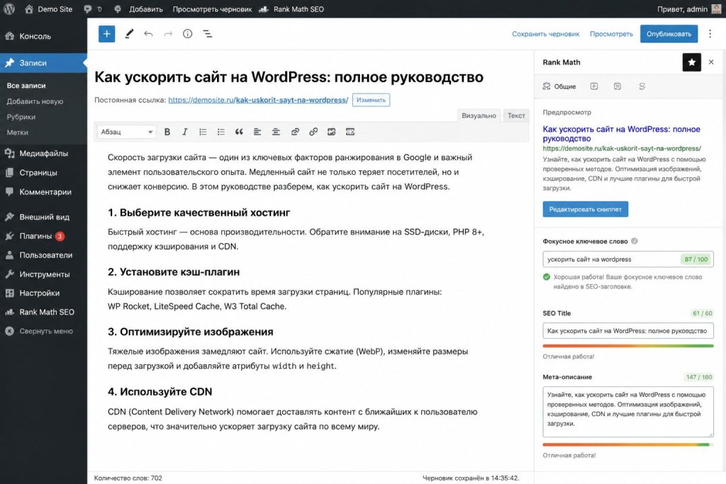
Task: Open Инструменты in the sidebar
Action: point(43,274)
